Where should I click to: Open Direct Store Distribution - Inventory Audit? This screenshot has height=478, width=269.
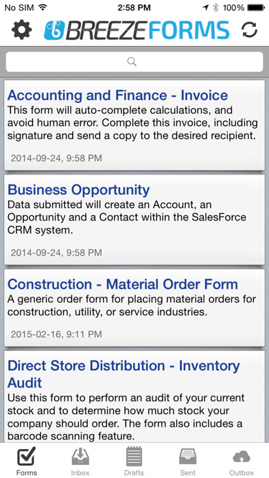[x=134, y=396]
